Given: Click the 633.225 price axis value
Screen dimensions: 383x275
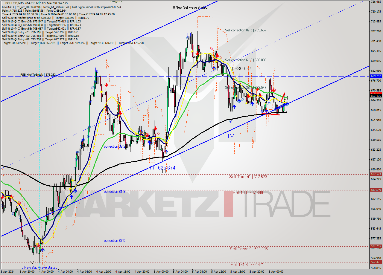Looking at the screenshot, I should point(376,149).
